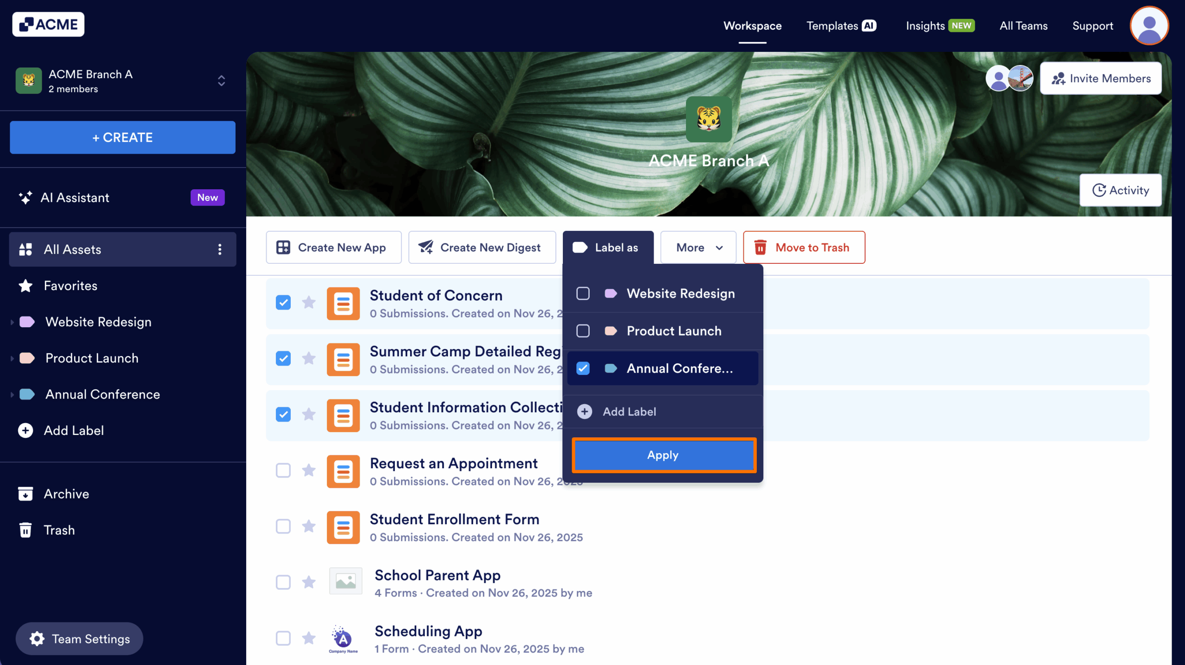
Task: Open the More actions dropdown
Action: [x=698, y=247]
